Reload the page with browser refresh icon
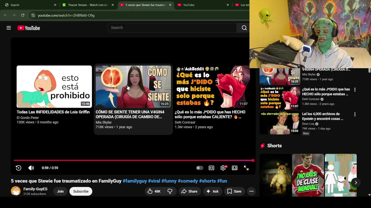 point(23,15)
